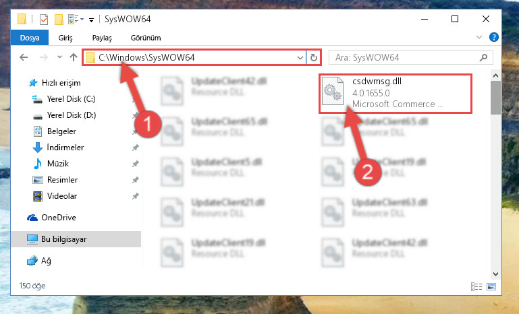Click the search magnifier icon
This screenshot has height=314, width=519.
(483, 58)
